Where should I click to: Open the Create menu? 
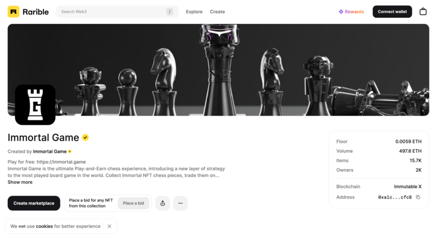tap(218, 12)
